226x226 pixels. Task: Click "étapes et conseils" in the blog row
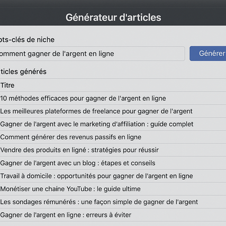point(128,163)
